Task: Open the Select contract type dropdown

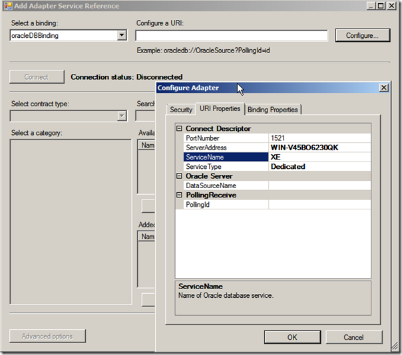Action: (x=122, y=116)
